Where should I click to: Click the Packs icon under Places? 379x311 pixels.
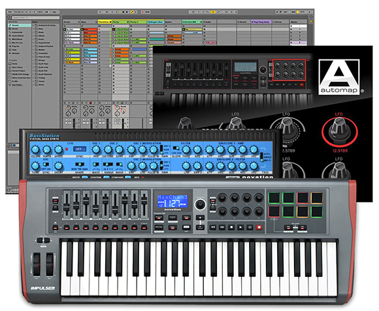(x=10, y=64)
